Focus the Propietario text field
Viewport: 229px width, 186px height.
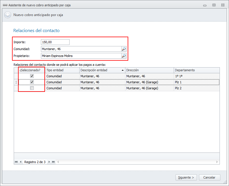81,56
